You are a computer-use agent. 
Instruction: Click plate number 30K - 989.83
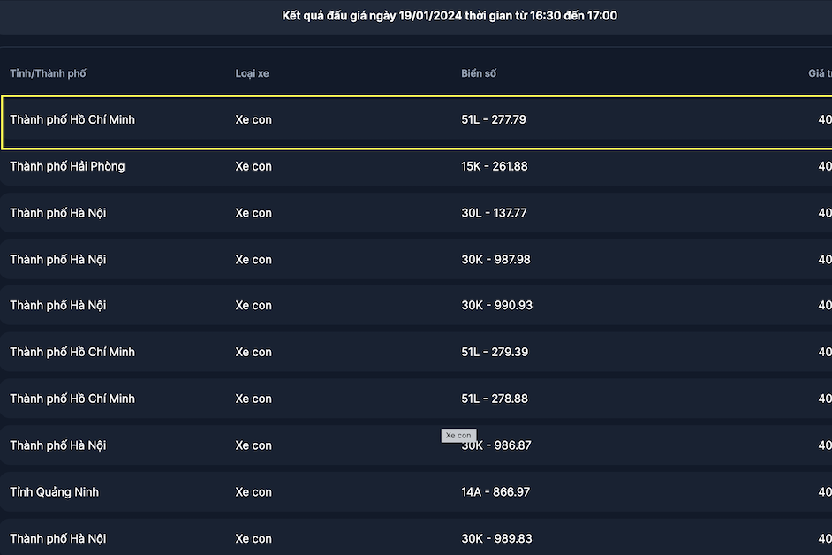pos(496,538)
